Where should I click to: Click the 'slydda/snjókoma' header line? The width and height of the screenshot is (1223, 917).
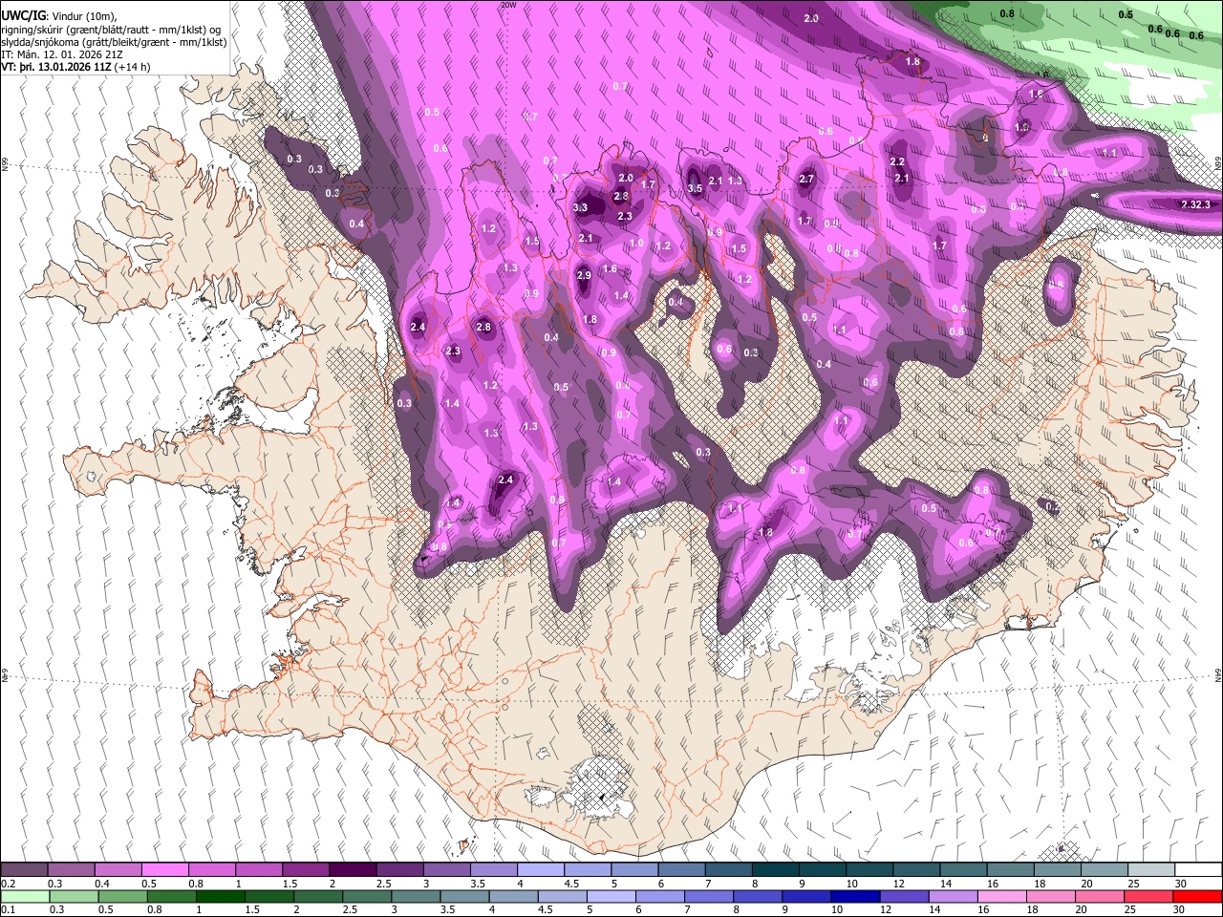click(114, 42)
